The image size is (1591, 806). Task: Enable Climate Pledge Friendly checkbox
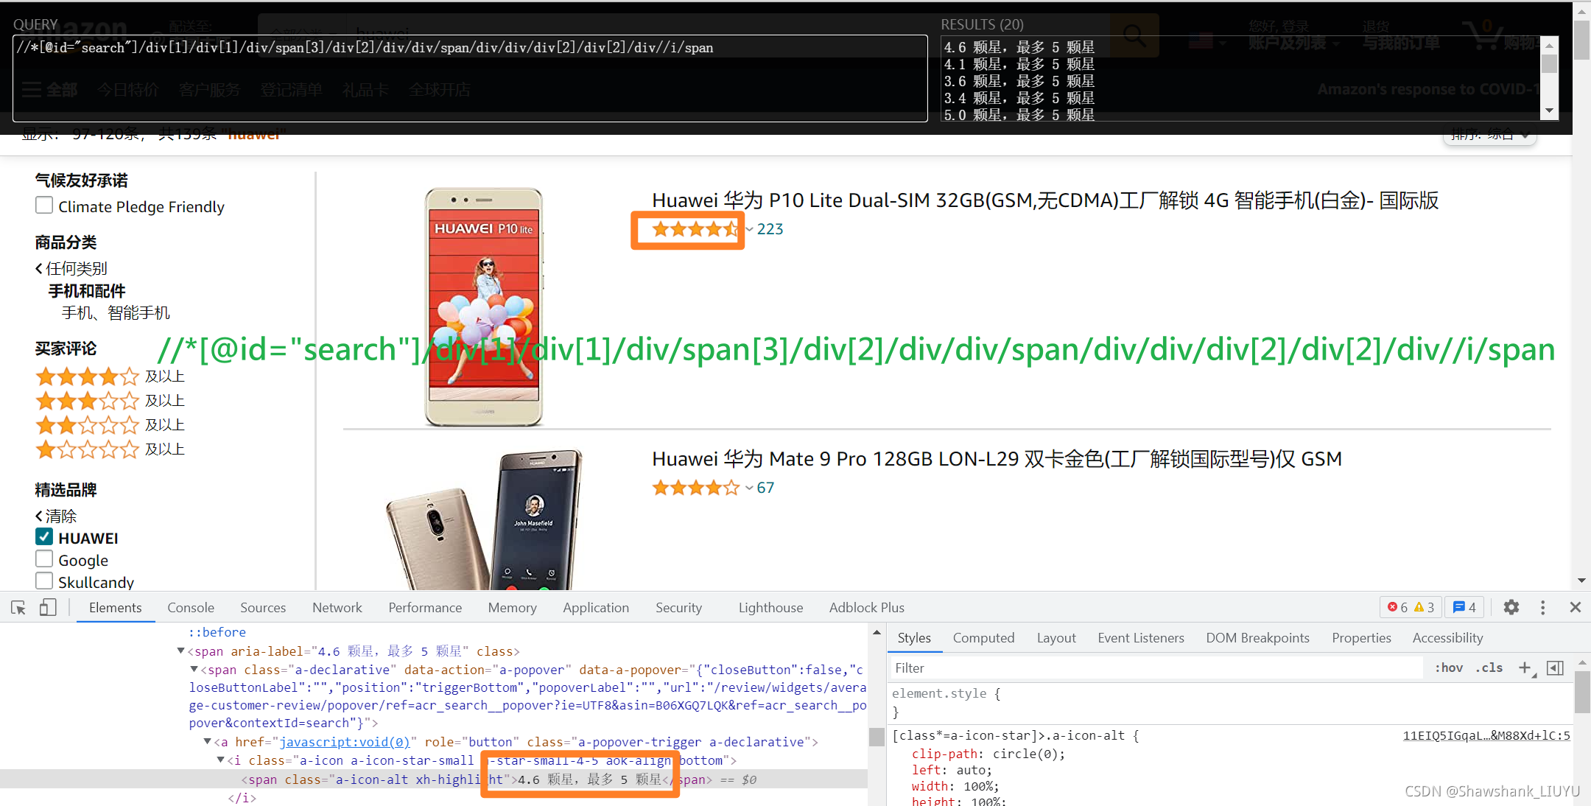(44, 206)
